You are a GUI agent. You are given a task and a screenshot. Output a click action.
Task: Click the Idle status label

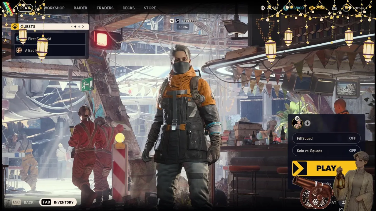click(x=182, y=27)
